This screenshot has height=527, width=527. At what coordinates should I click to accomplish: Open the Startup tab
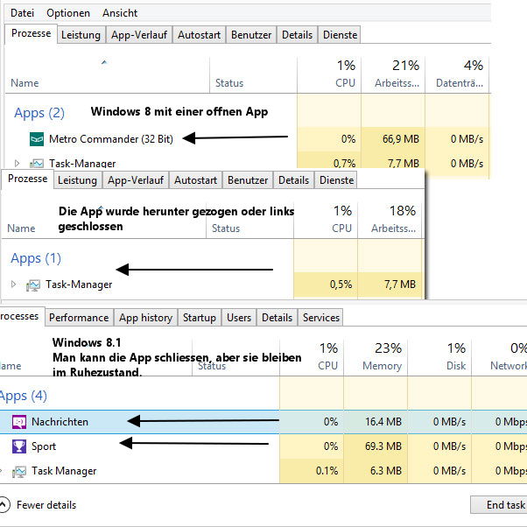(200, 318)
